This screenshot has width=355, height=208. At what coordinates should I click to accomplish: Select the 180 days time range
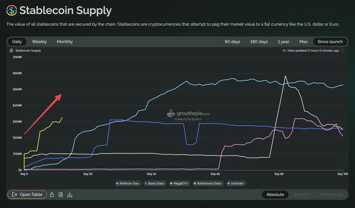pyautogui.click(x=259, y=42)
